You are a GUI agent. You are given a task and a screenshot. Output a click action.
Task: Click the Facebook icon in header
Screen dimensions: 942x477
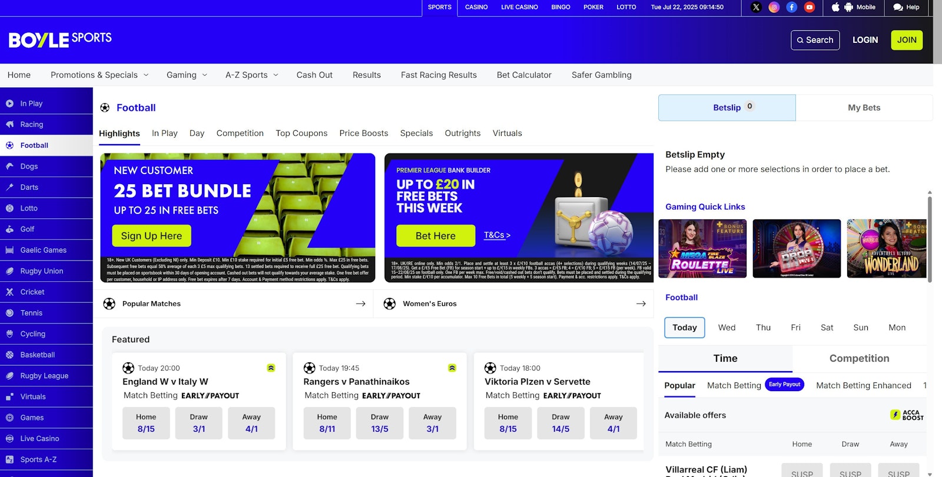[x=792, y=7]
